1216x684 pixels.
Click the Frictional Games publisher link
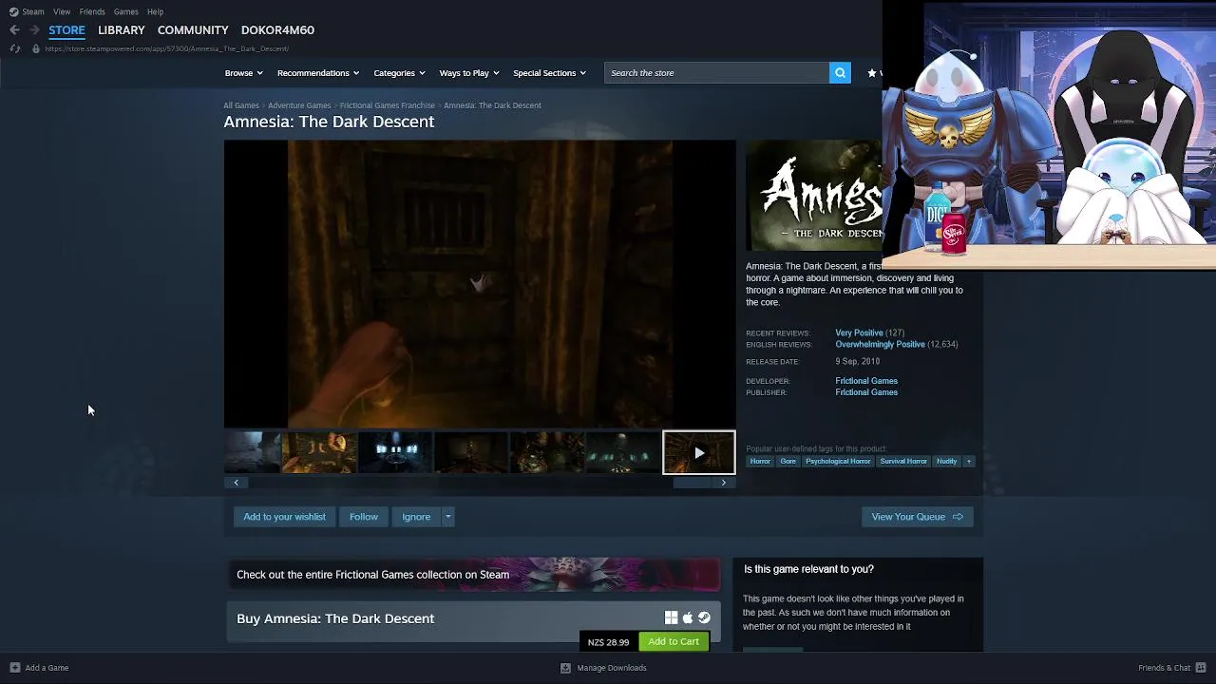pyautogui.click(x=866, y=392)
